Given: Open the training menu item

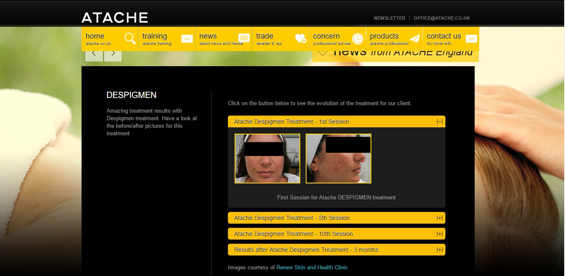Looking at the screenshot, I should click(x=166, y=39).
